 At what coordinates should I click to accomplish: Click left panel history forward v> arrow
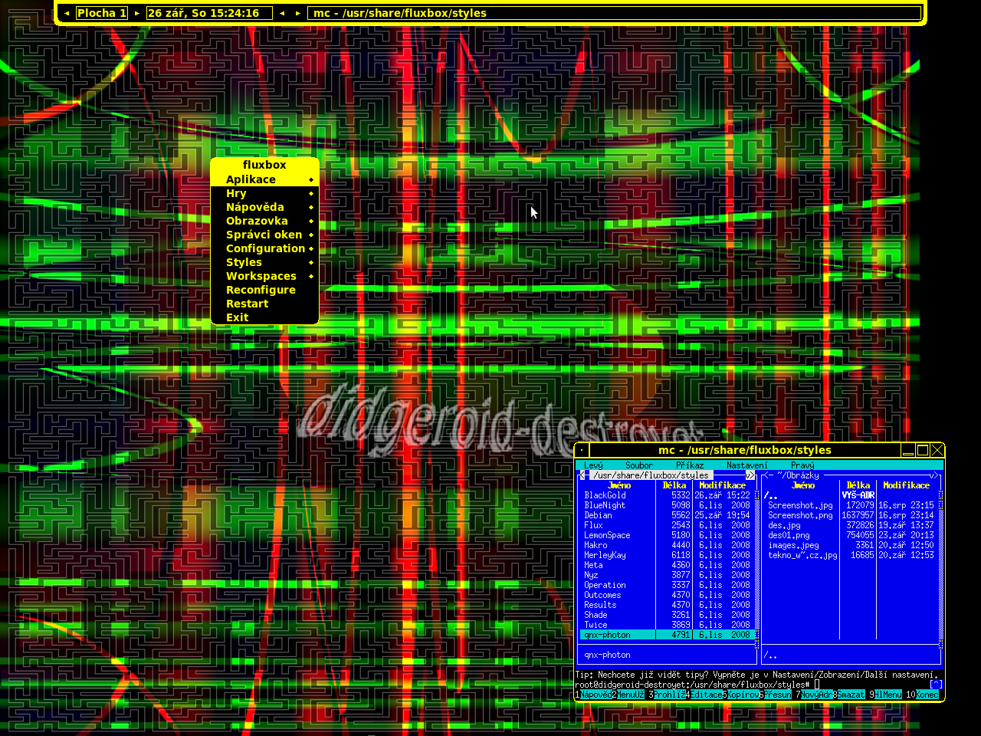tap(750, 475)
